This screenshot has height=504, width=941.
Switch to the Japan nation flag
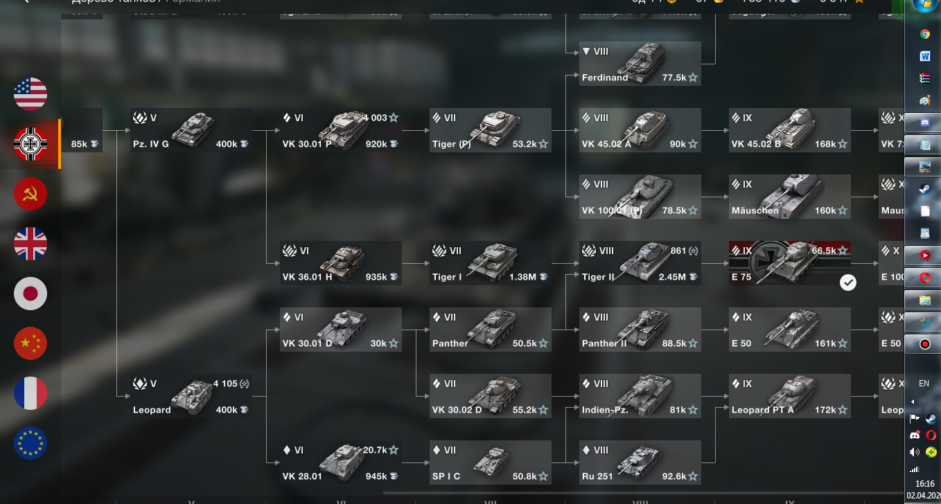click(x=30, y=294)
